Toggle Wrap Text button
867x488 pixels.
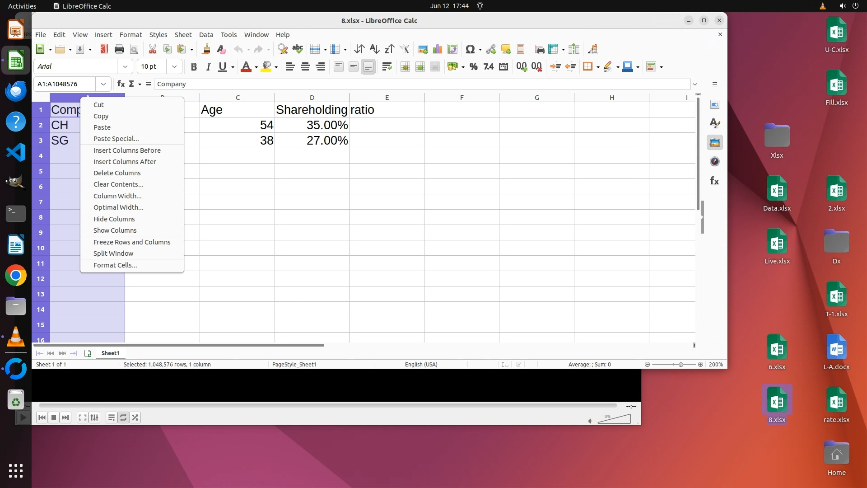coord(387,67)
